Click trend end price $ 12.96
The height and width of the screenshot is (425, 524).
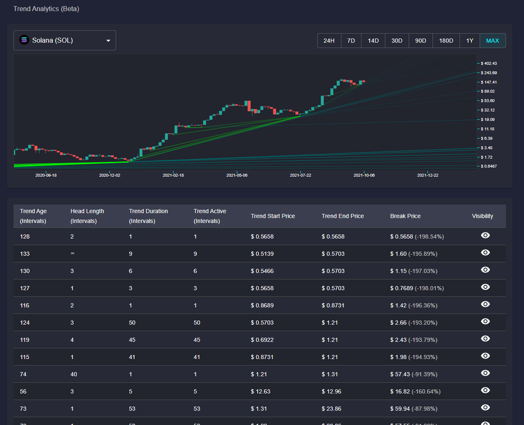coord(331,391)
